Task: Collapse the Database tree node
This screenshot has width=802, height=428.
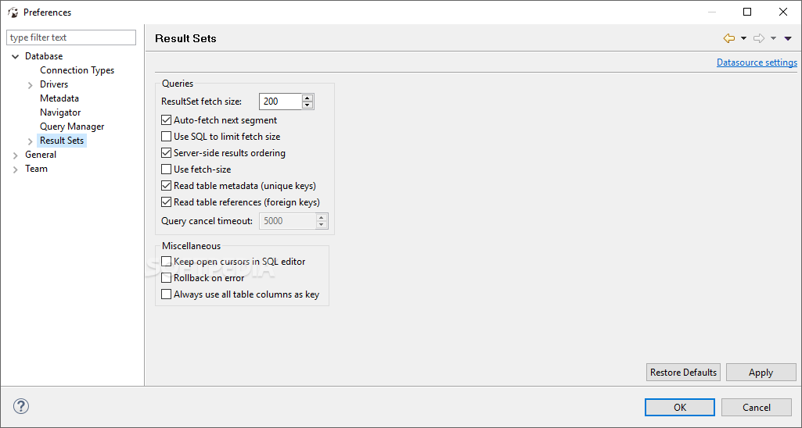Action: pyautogui.click(x=15, y=56)
